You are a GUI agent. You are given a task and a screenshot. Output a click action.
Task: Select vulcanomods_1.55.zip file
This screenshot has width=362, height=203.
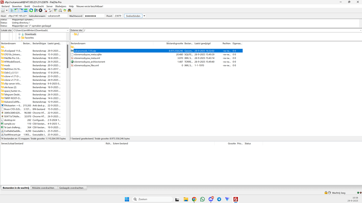click(157, 51)
